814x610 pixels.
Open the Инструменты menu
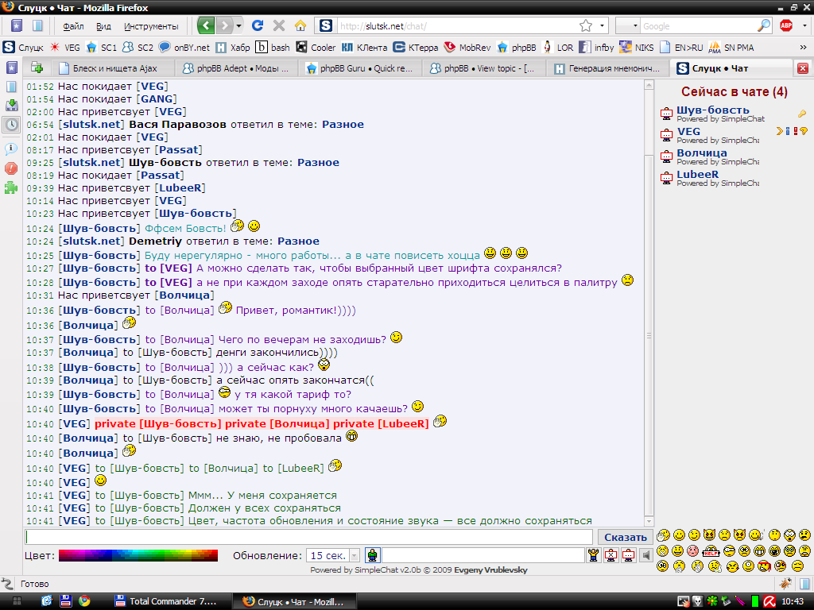[x=151, y=26]
